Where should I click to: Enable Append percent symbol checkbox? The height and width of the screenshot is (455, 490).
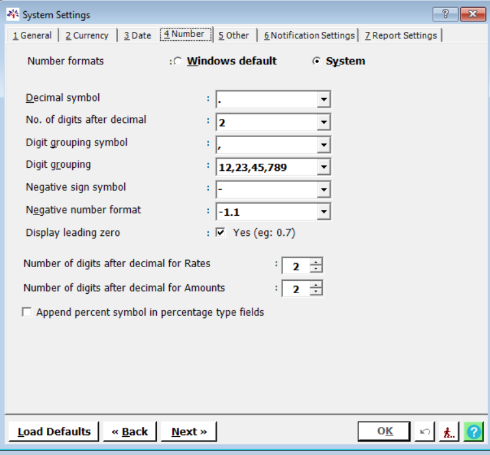(x=27, y=313)
